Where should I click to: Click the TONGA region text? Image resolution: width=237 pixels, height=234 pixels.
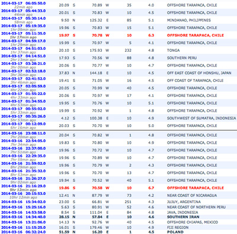coord(173,50)
